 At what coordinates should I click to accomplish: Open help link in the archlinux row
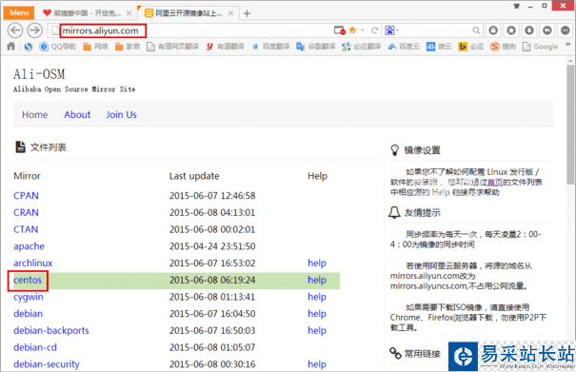tap(317, 263)
